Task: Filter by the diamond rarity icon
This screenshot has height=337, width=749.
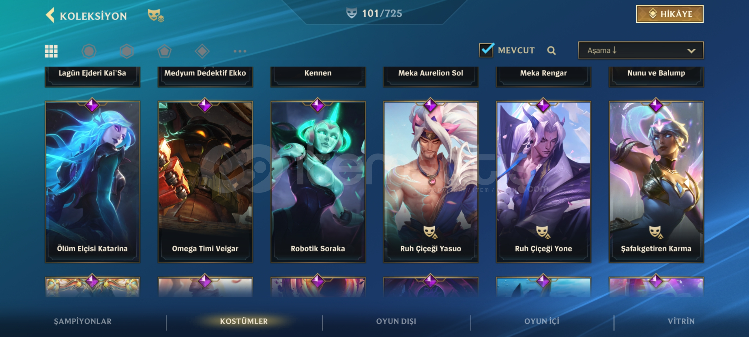Action: coord(202,51)
